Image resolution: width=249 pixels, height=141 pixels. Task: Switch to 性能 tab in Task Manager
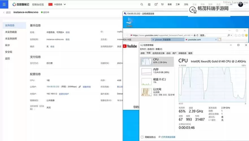(x=148, y=53)
